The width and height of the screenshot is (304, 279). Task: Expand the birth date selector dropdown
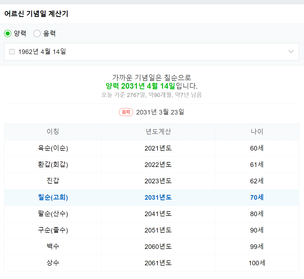pos(152,52)
